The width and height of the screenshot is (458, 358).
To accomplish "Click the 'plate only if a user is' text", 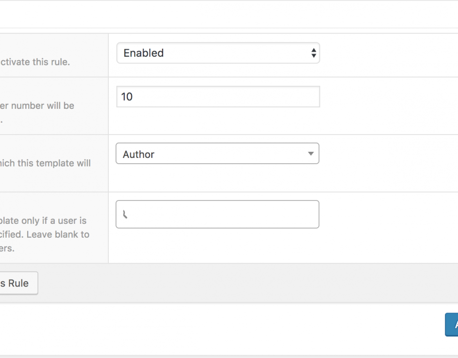I will click(43, 221).
